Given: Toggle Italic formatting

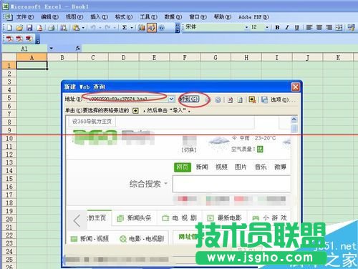Looking at the screenshot, I should 287,28.
